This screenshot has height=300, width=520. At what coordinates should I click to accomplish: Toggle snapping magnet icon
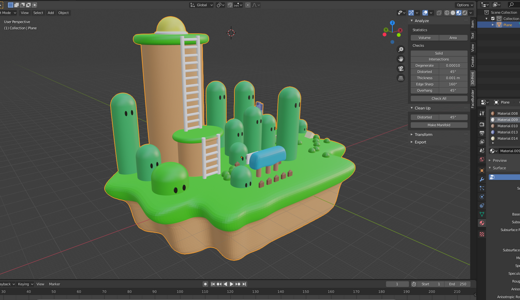point(230,5)
